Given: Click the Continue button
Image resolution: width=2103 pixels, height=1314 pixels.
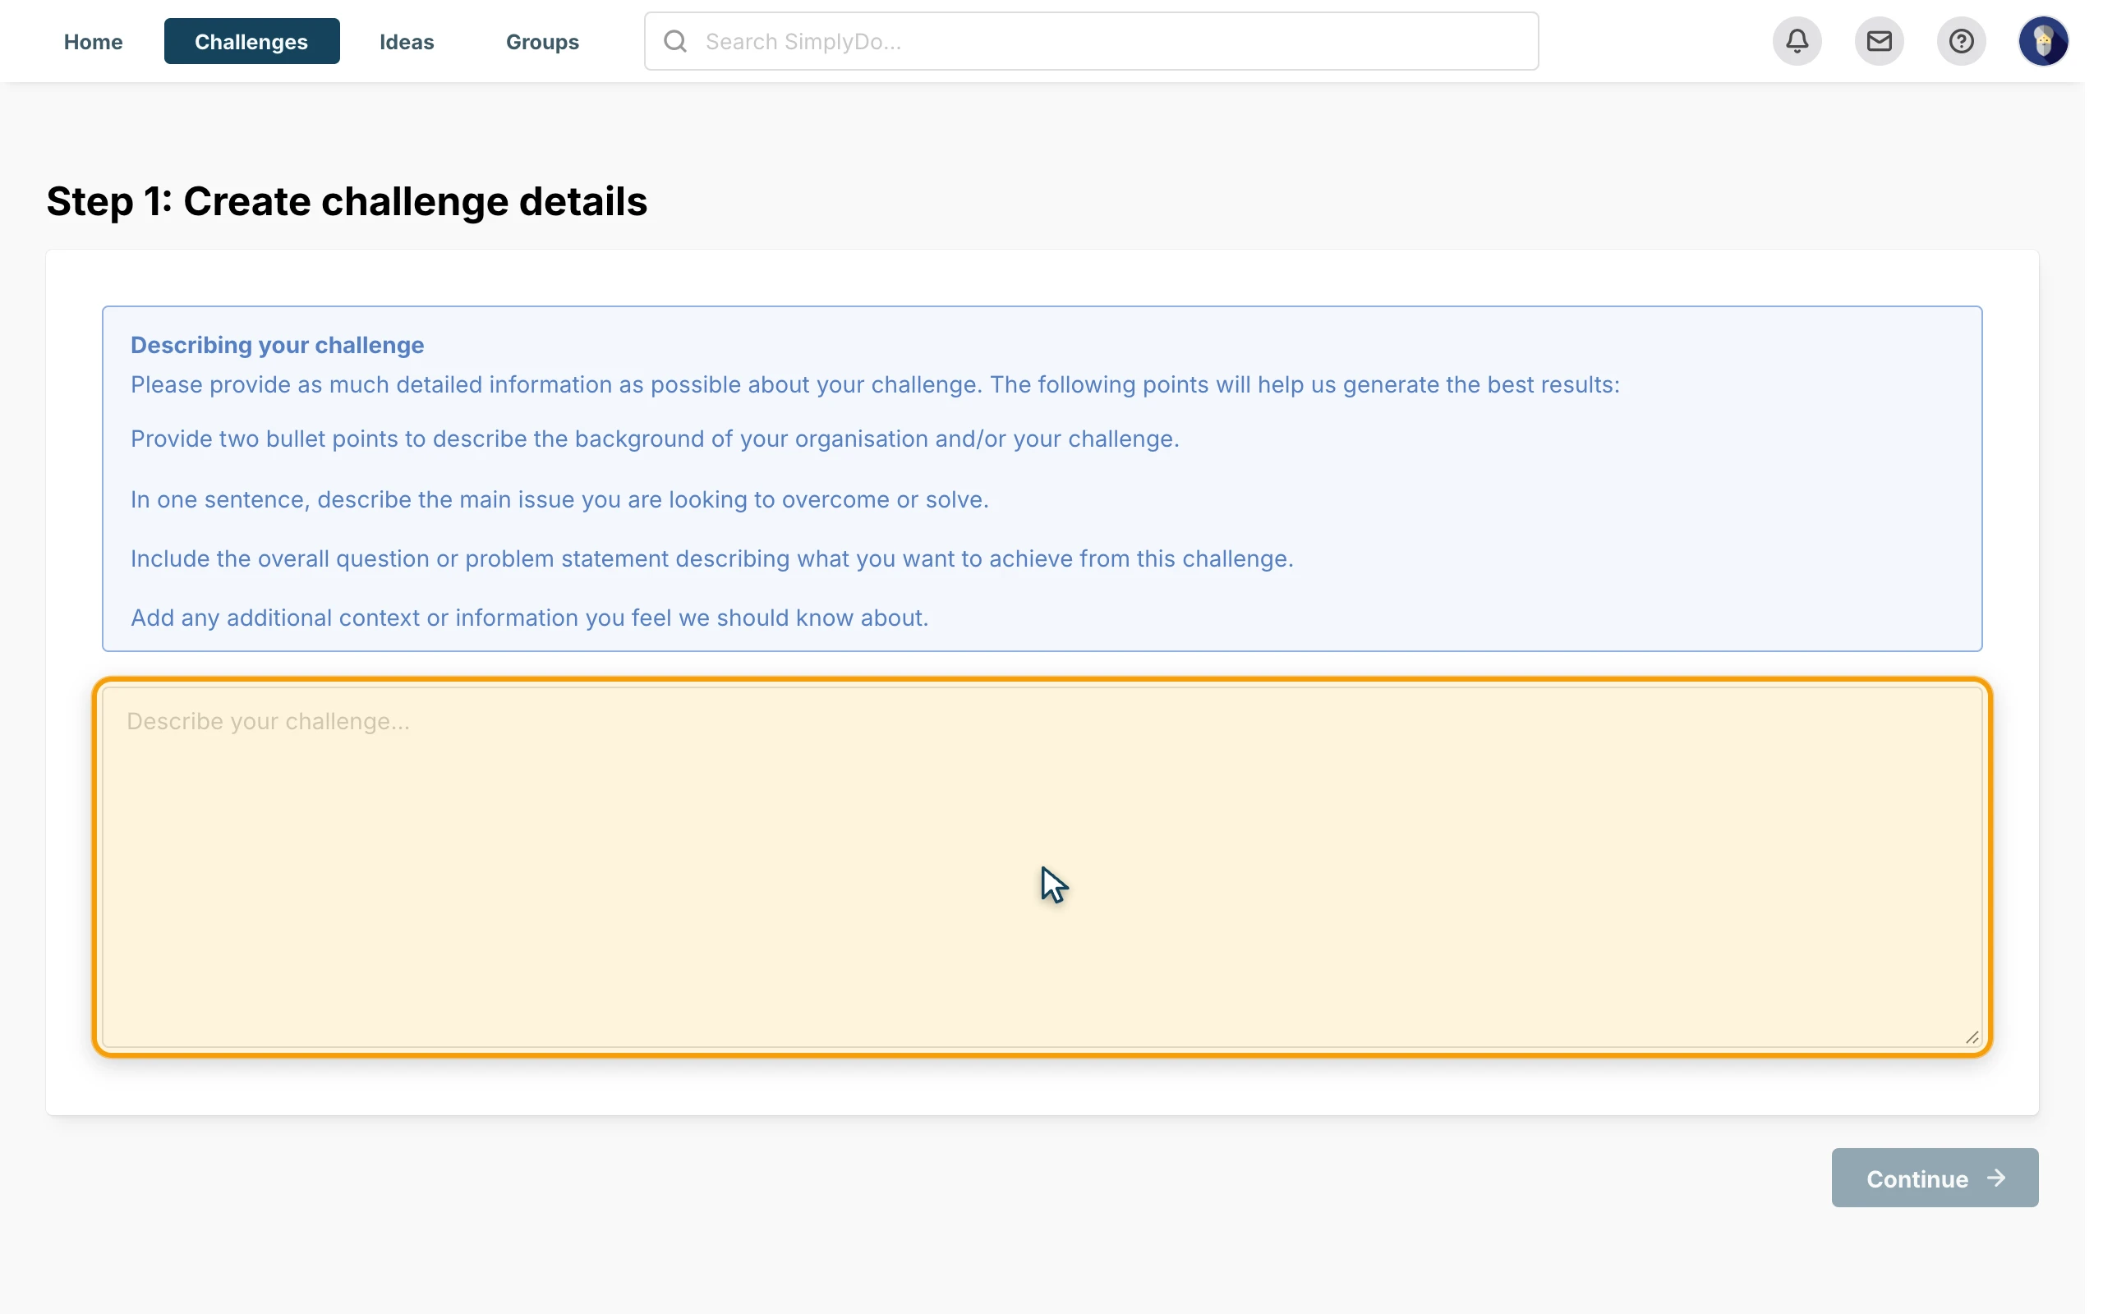Looking at the screenshot, I should pyautogui.click(x=1935, y=1178).
